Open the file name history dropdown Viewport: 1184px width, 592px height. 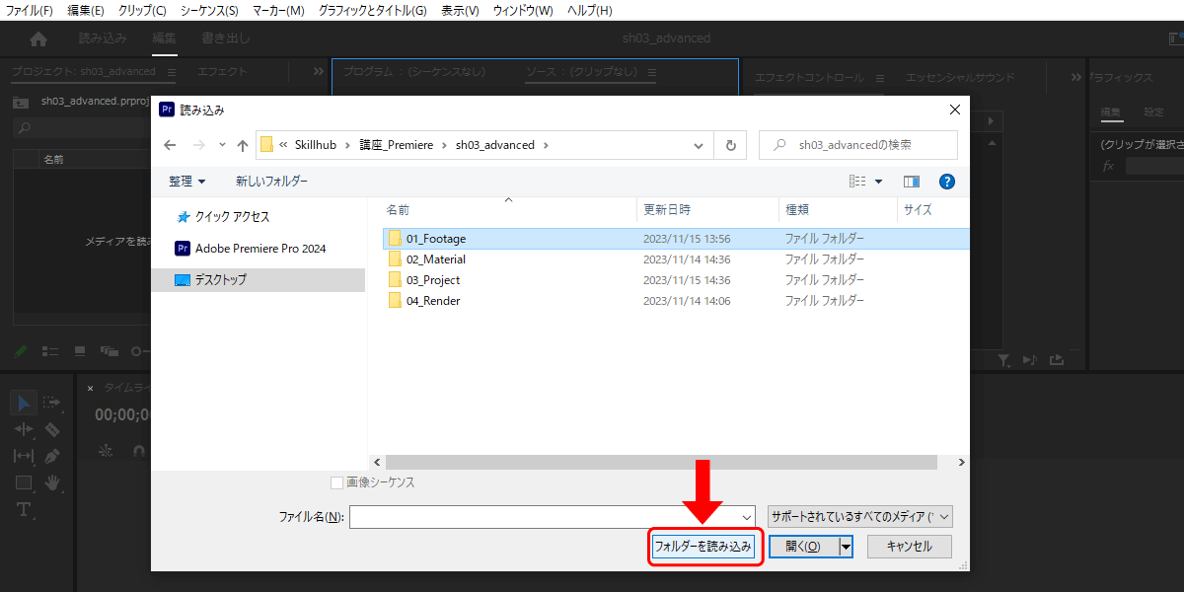click(747, 517)
